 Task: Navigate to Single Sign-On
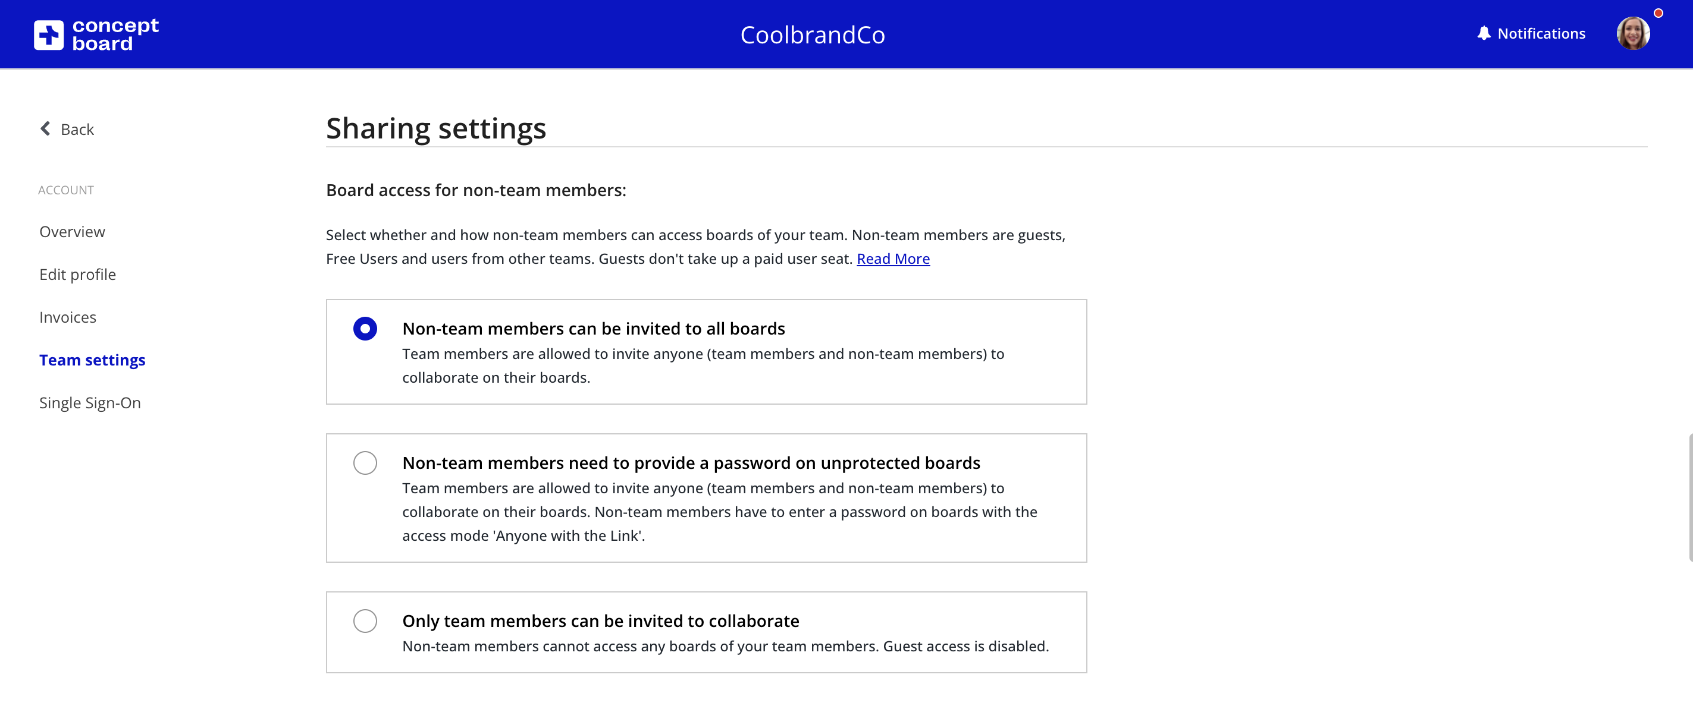tap(90, 402)
